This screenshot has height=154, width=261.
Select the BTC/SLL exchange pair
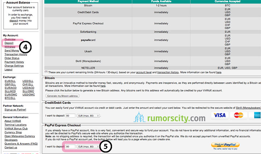pos(10,98)
